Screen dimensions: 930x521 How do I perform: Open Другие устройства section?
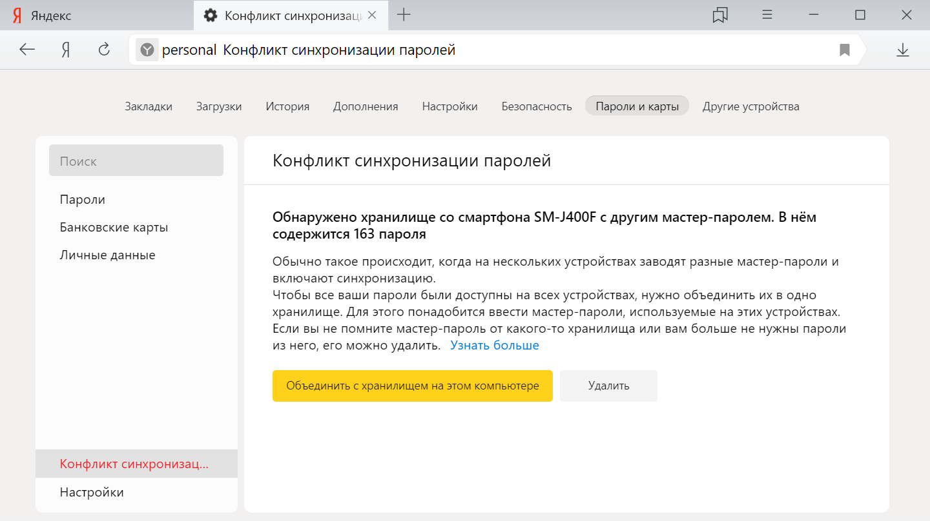(751, 106)
